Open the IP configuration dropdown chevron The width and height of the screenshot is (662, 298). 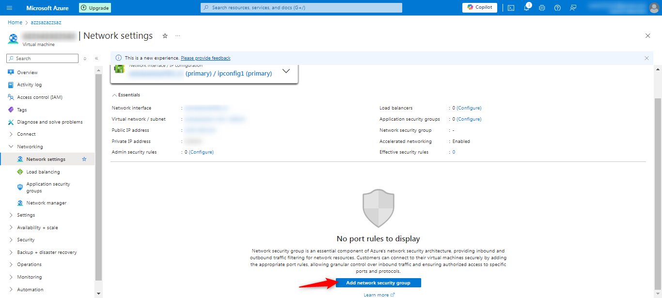tap(286, 71)
